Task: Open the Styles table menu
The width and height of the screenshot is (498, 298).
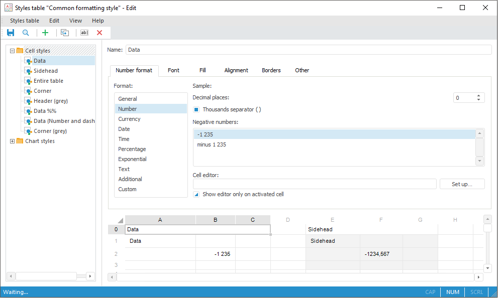Action: click(x=24, y=21)
